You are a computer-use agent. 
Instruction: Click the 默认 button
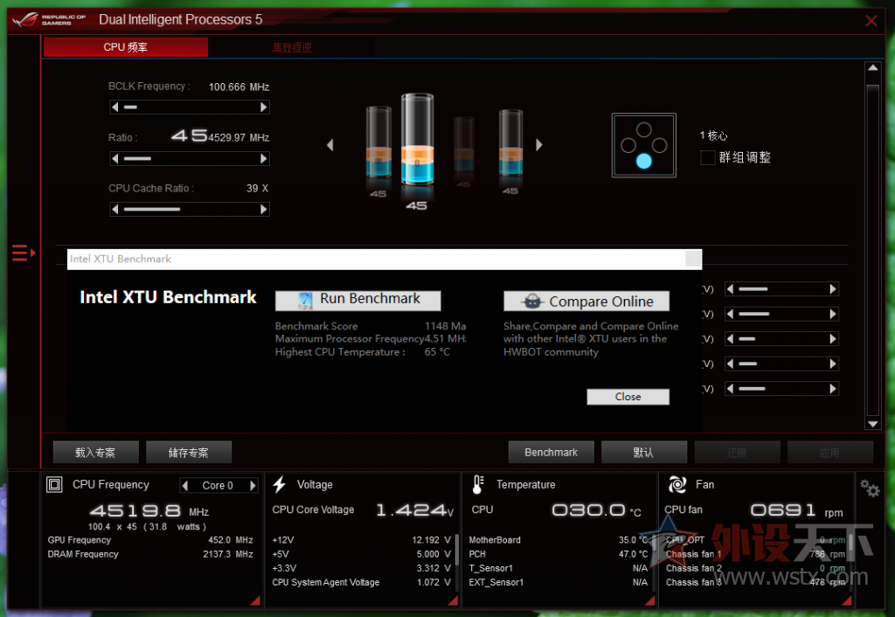click(644, 453)
